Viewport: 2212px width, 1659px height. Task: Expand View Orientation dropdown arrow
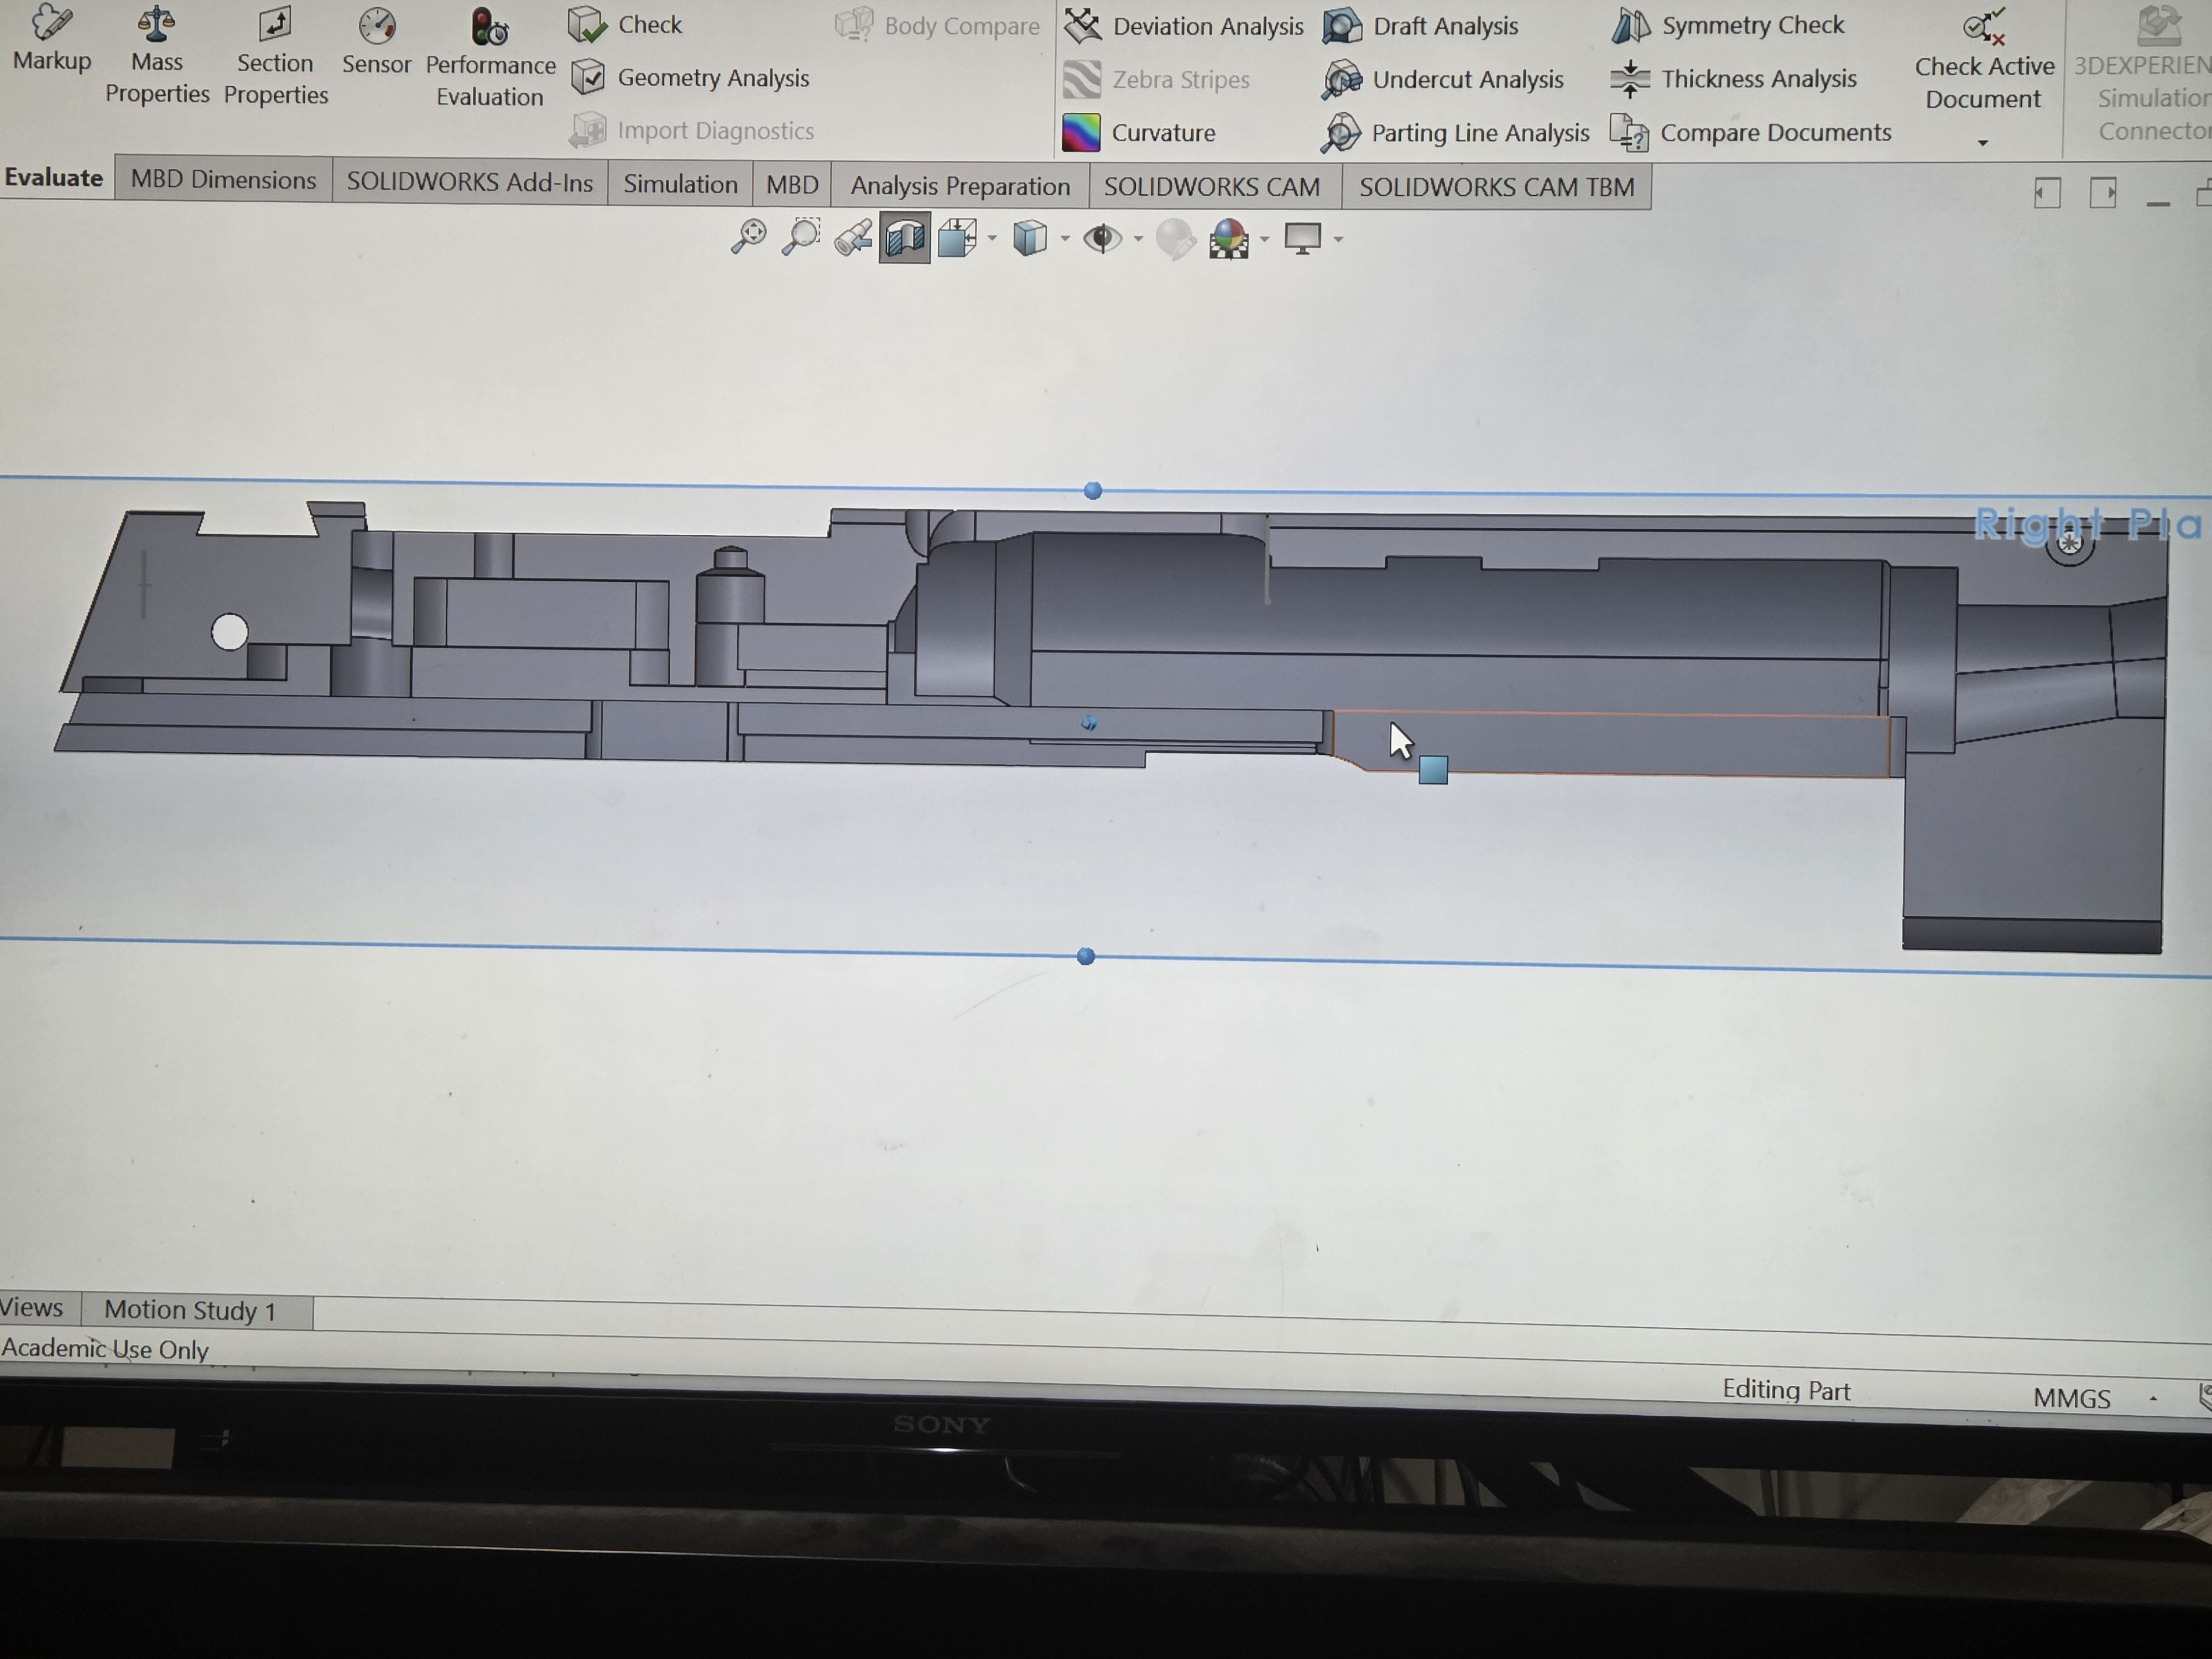tap(992, 239)
